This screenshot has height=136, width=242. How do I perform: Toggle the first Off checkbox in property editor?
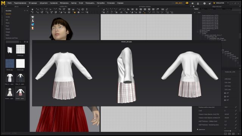(225, 93)
